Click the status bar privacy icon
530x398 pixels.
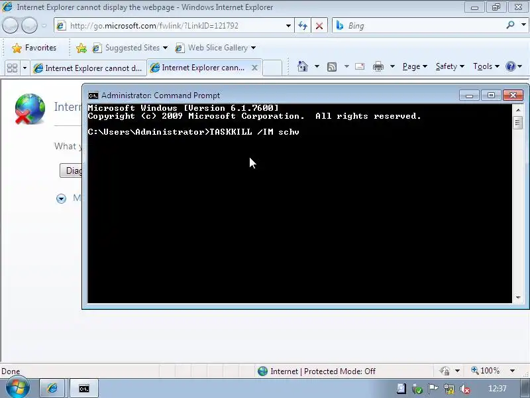coord(445,371)
